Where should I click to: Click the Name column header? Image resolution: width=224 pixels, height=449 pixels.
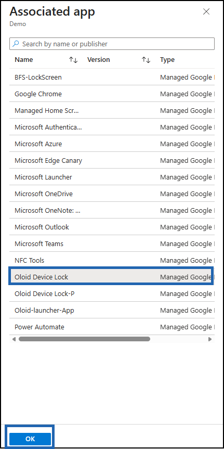[x=24, y=60]
